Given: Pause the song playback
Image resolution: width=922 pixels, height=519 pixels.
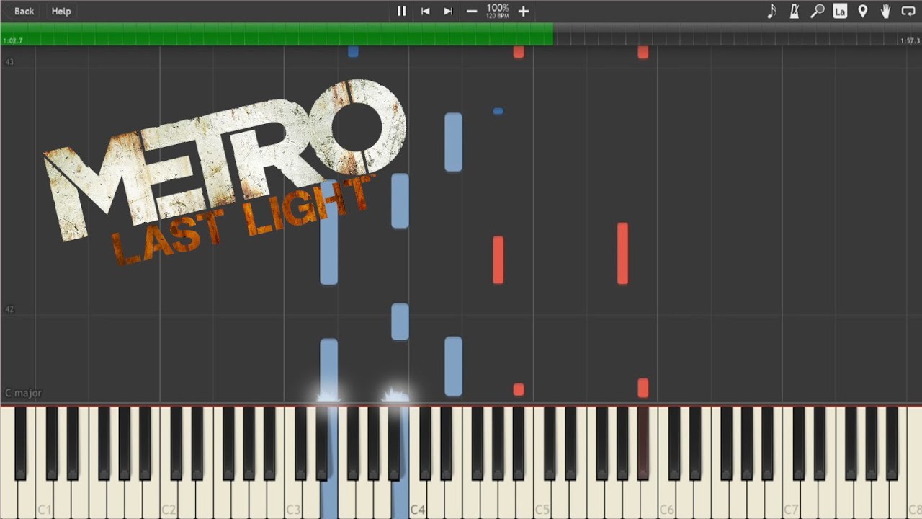Looking at the screenshot, I should click(402, 11).
